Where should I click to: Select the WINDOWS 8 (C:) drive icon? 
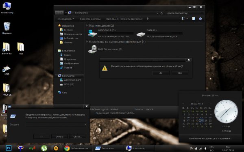(92, 33)
